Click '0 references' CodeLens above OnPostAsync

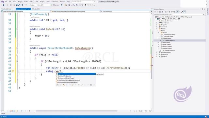click(35, 46)
